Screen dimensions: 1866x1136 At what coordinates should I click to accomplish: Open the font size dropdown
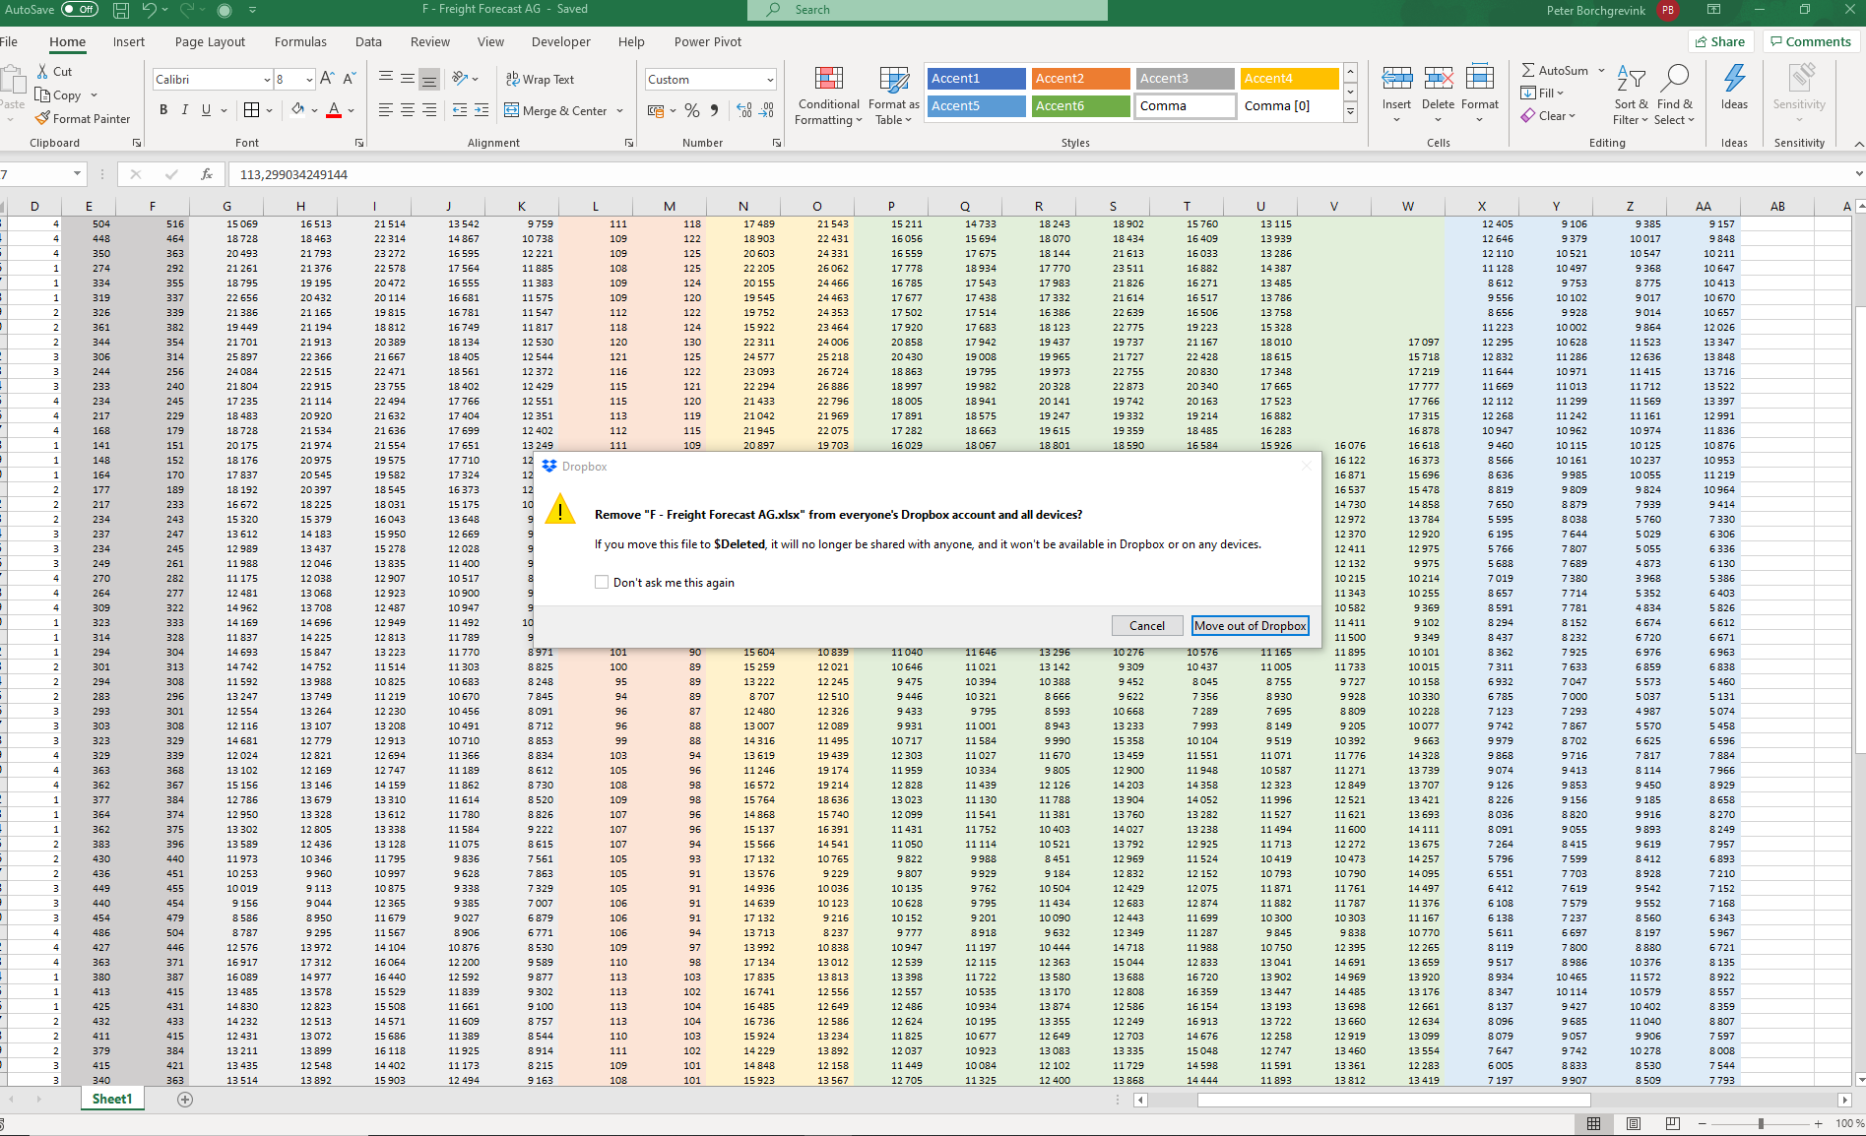309,80
